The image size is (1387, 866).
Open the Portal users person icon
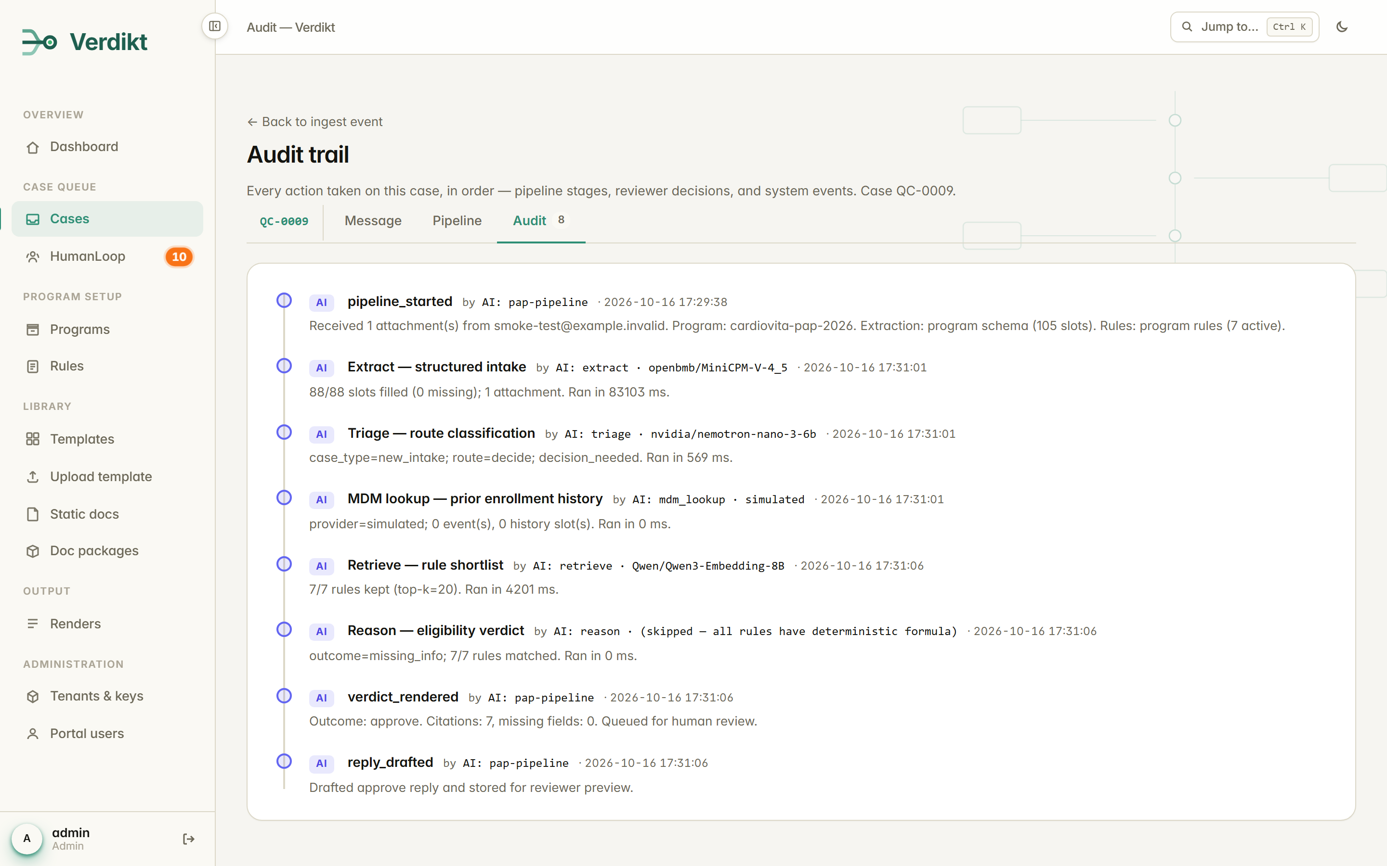[33, 734]
